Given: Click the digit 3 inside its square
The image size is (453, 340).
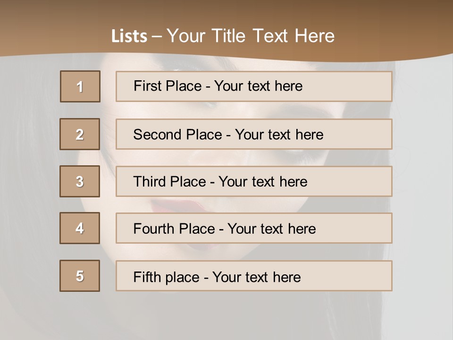Looking at the screenshot, I should [x=80, y=181].
